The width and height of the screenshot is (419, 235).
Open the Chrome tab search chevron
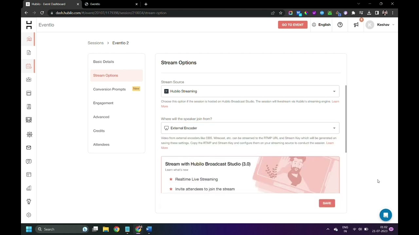[x=358, y=4]
